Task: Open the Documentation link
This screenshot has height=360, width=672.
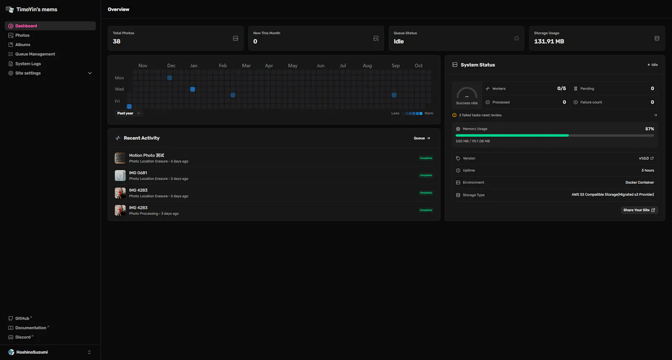Action: click(29, 328)
